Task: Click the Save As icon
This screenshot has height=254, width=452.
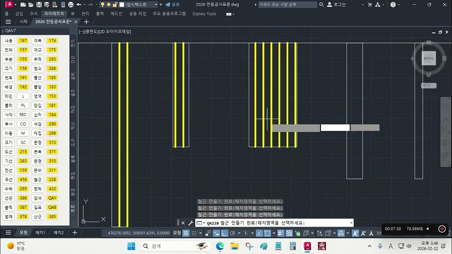Action: coord(47,5)
